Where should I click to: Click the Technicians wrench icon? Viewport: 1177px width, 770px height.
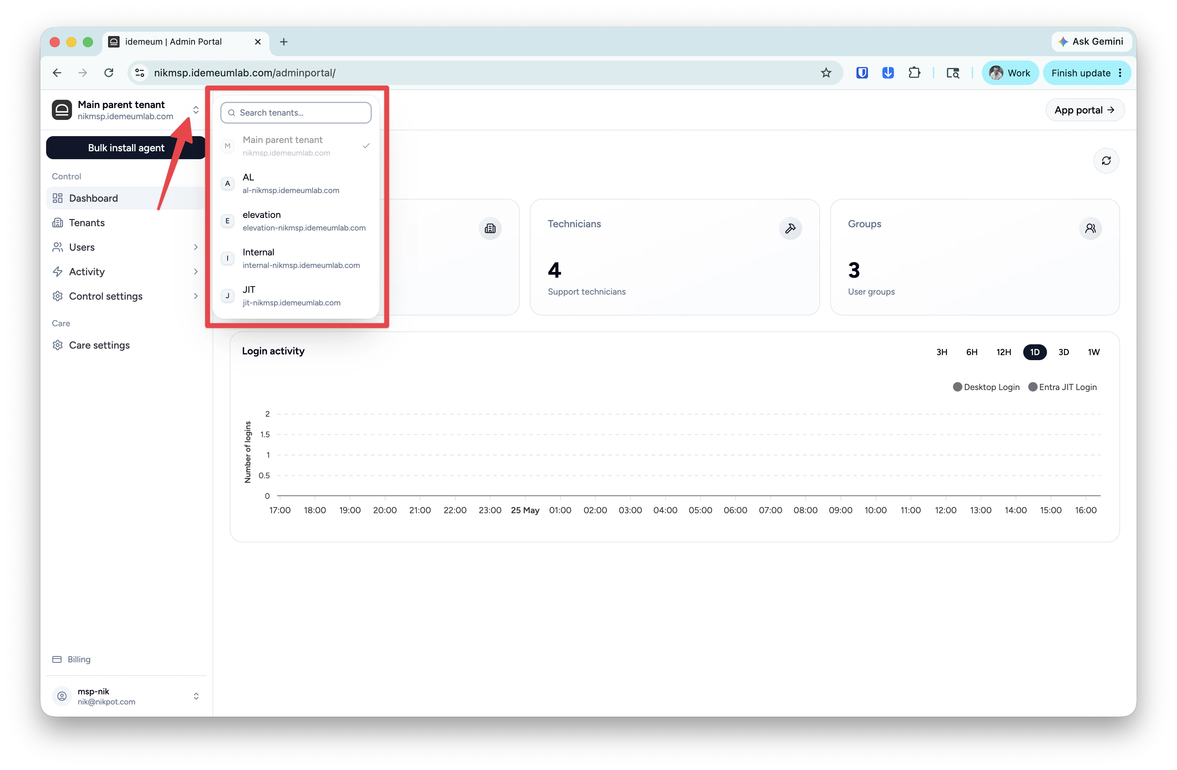790,228
